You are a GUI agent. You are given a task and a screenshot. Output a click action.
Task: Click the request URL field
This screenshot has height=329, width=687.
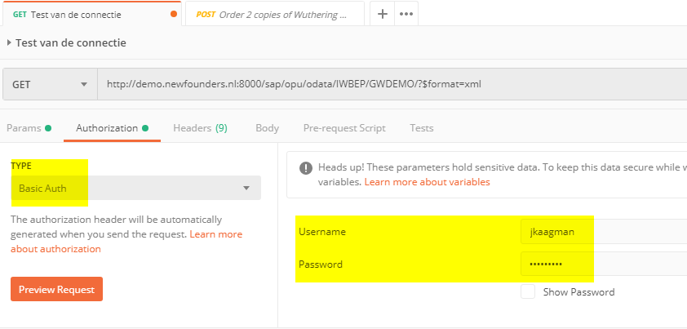pos(392,84)
